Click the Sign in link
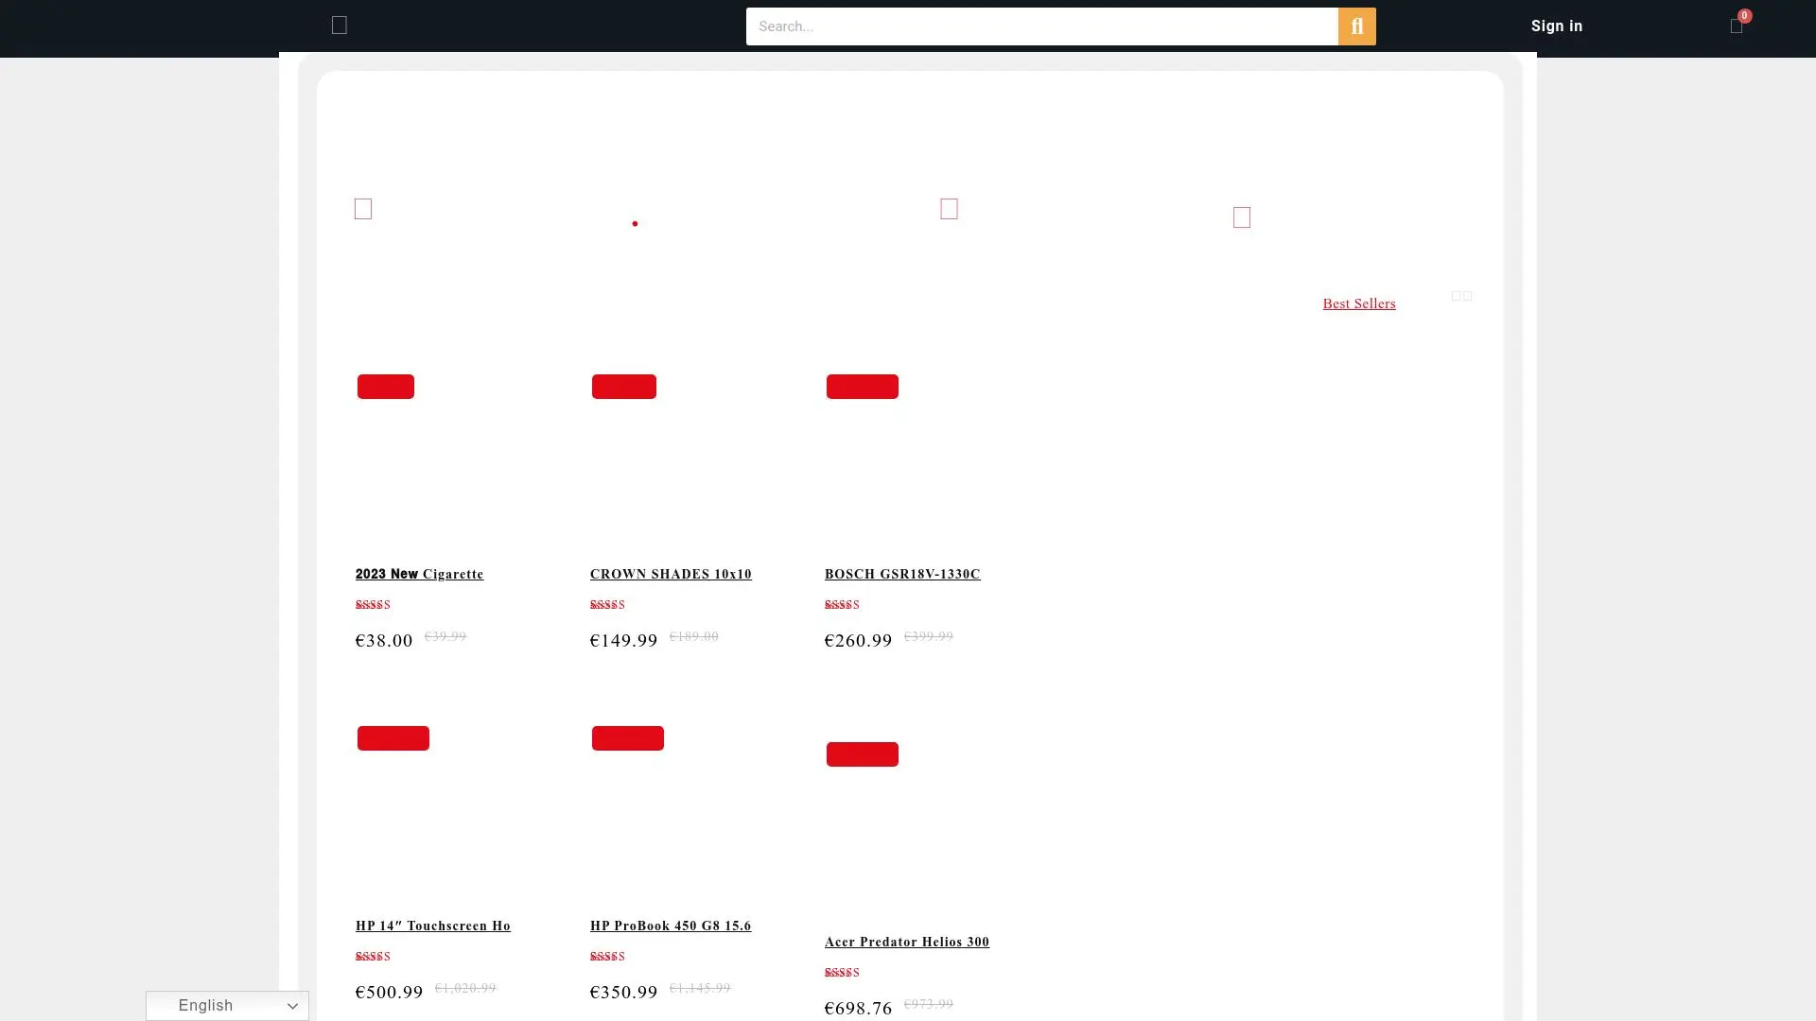Viewport: 1816px width, 1021px height. (1556, 26)
